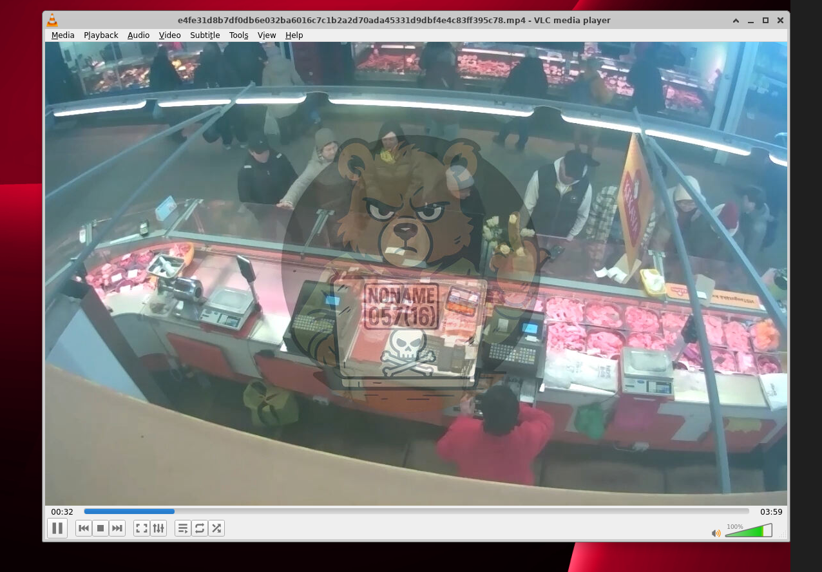Seek within the video progress bar
Viewport: 822px width, 572px height.
click(x=416, y=511)
